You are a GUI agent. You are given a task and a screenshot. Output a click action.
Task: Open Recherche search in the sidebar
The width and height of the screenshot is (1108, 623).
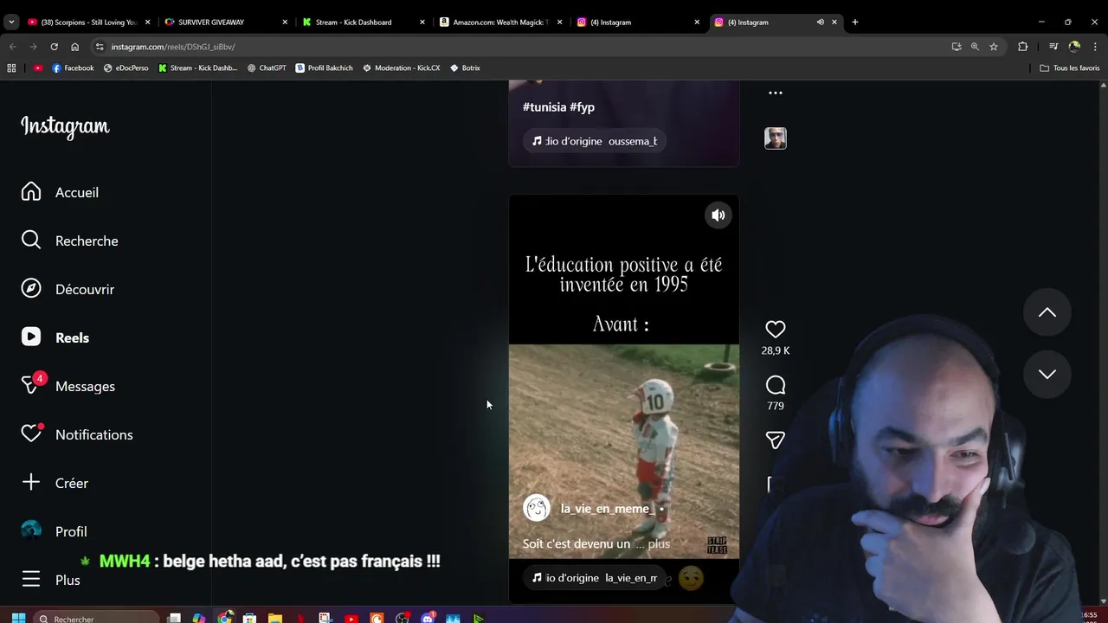pyautogui.click(x=69, y=241)
